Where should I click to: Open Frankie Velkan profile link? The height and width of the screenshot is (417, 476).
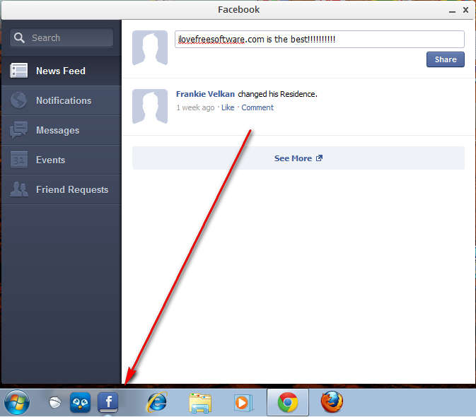(x=205, y=94)
